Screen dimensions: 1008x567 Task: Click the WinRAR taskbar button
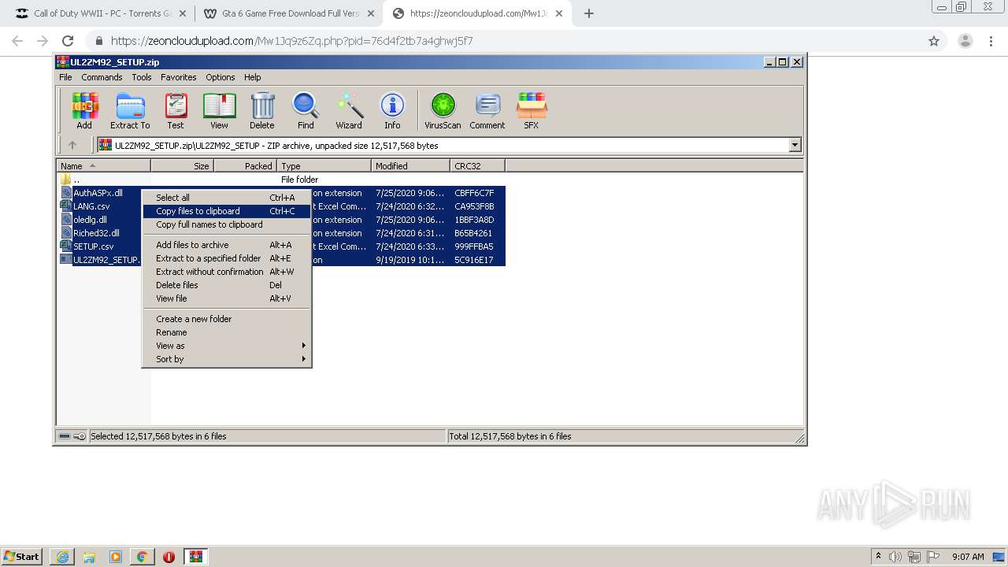196,557
